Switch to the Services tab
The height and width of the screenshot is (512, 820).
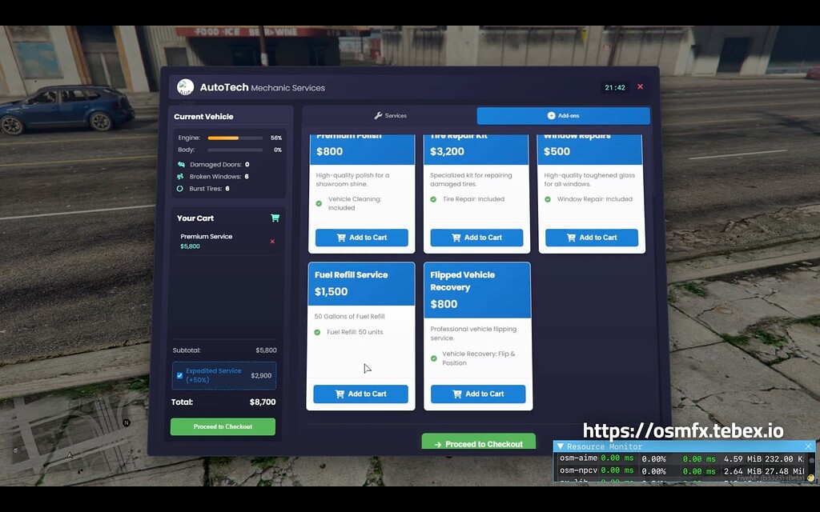[x=390, y=115]
